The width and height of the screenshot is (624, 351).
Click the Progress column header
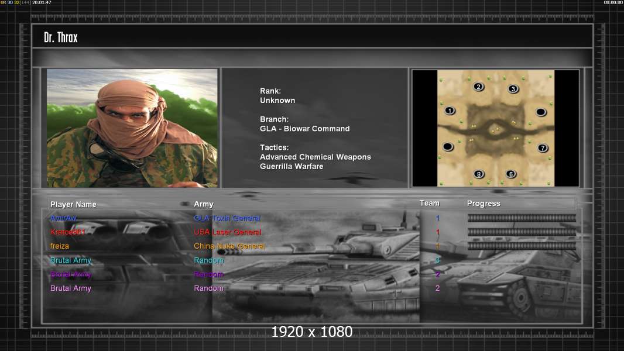484,204
